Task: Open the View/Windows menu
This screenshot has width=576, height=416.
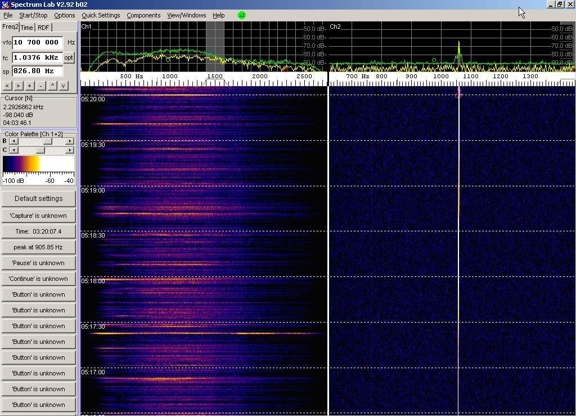Action: coord(186,15)
